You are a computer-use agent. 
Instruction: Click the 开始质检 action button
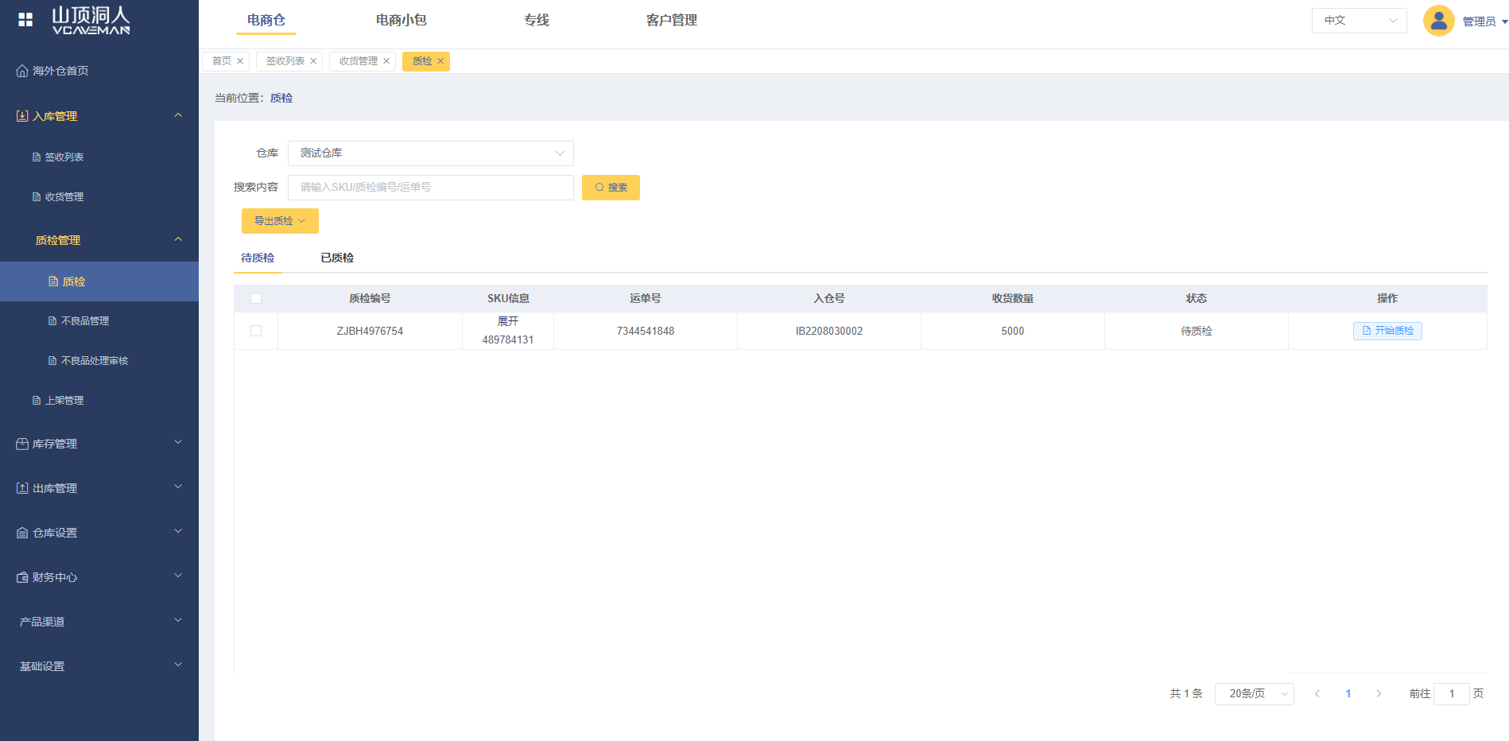1387,331
